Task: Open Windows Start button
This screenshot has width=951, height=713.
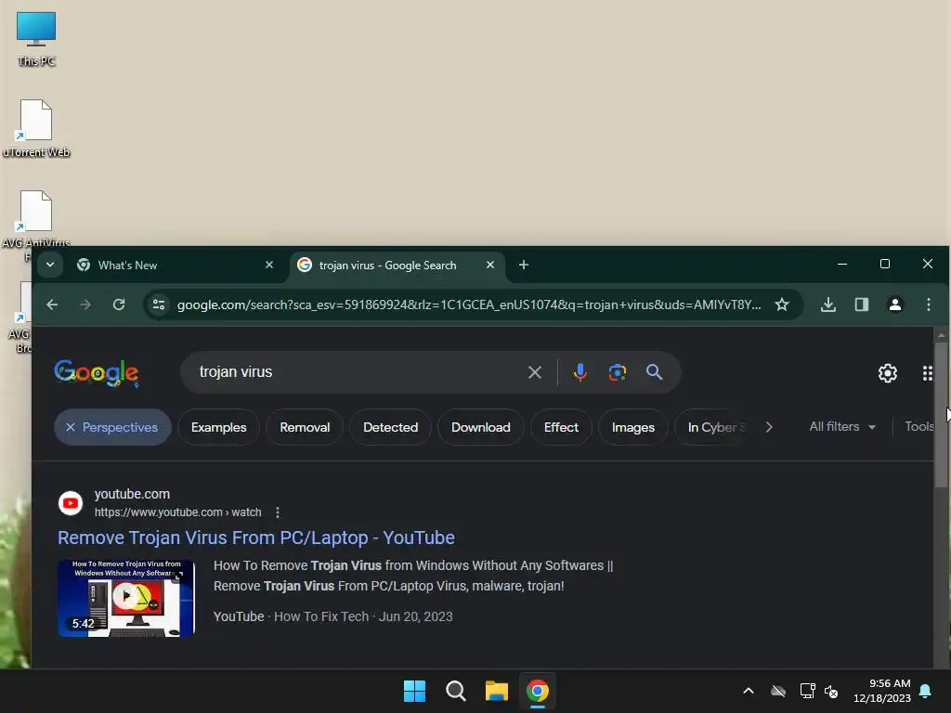Action: click(x=414, y=691)
